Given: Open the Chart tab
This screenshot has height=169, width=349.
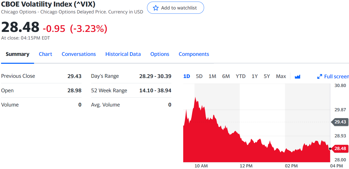Looking at the screenshot, I should pyautogui.click(x=45, y=54).
